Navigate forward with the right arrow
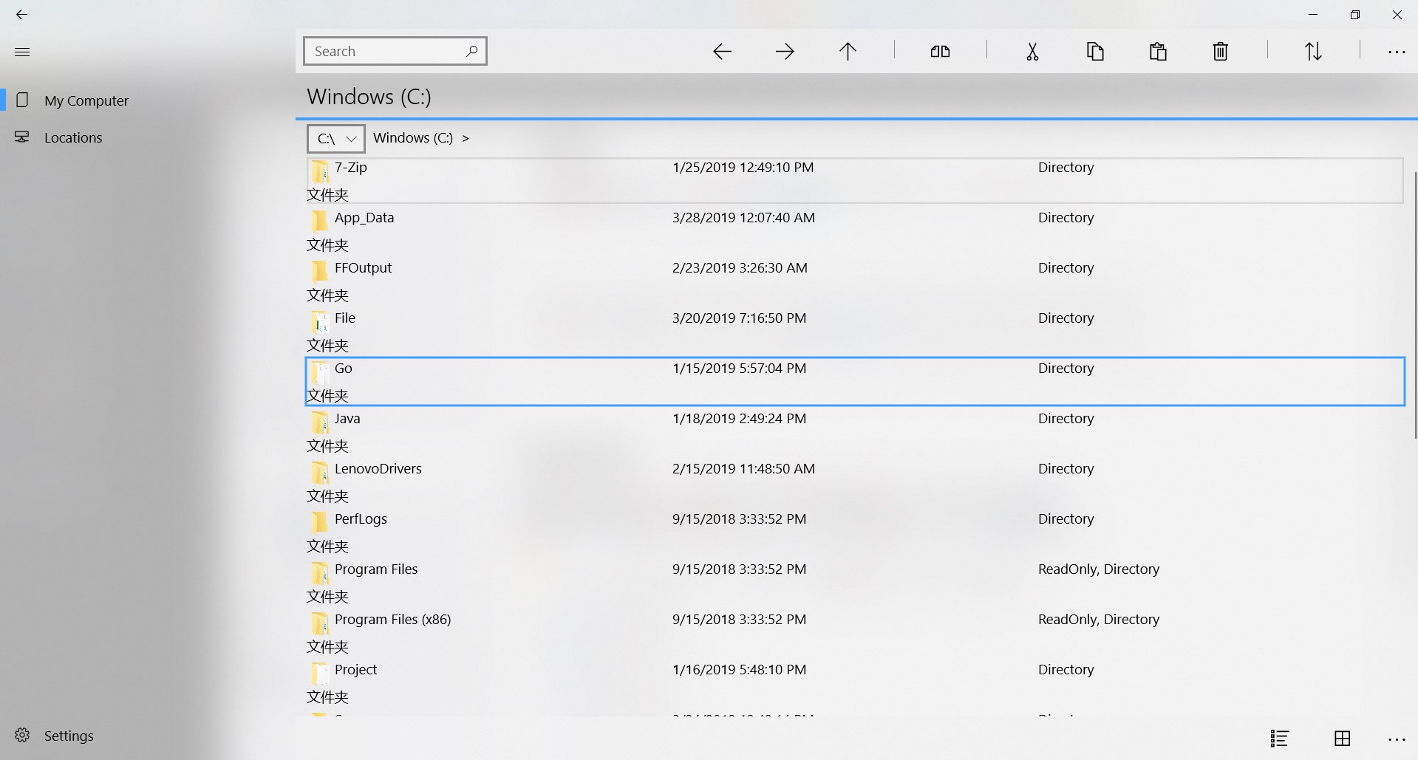This screenshot has height=760, width=1418. click(x=785, y=51)
